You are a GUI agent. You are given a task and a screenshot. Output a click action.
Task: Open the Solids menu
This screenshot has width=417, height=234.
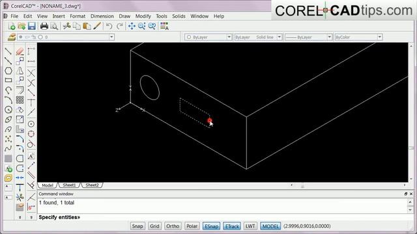(179, 16)
